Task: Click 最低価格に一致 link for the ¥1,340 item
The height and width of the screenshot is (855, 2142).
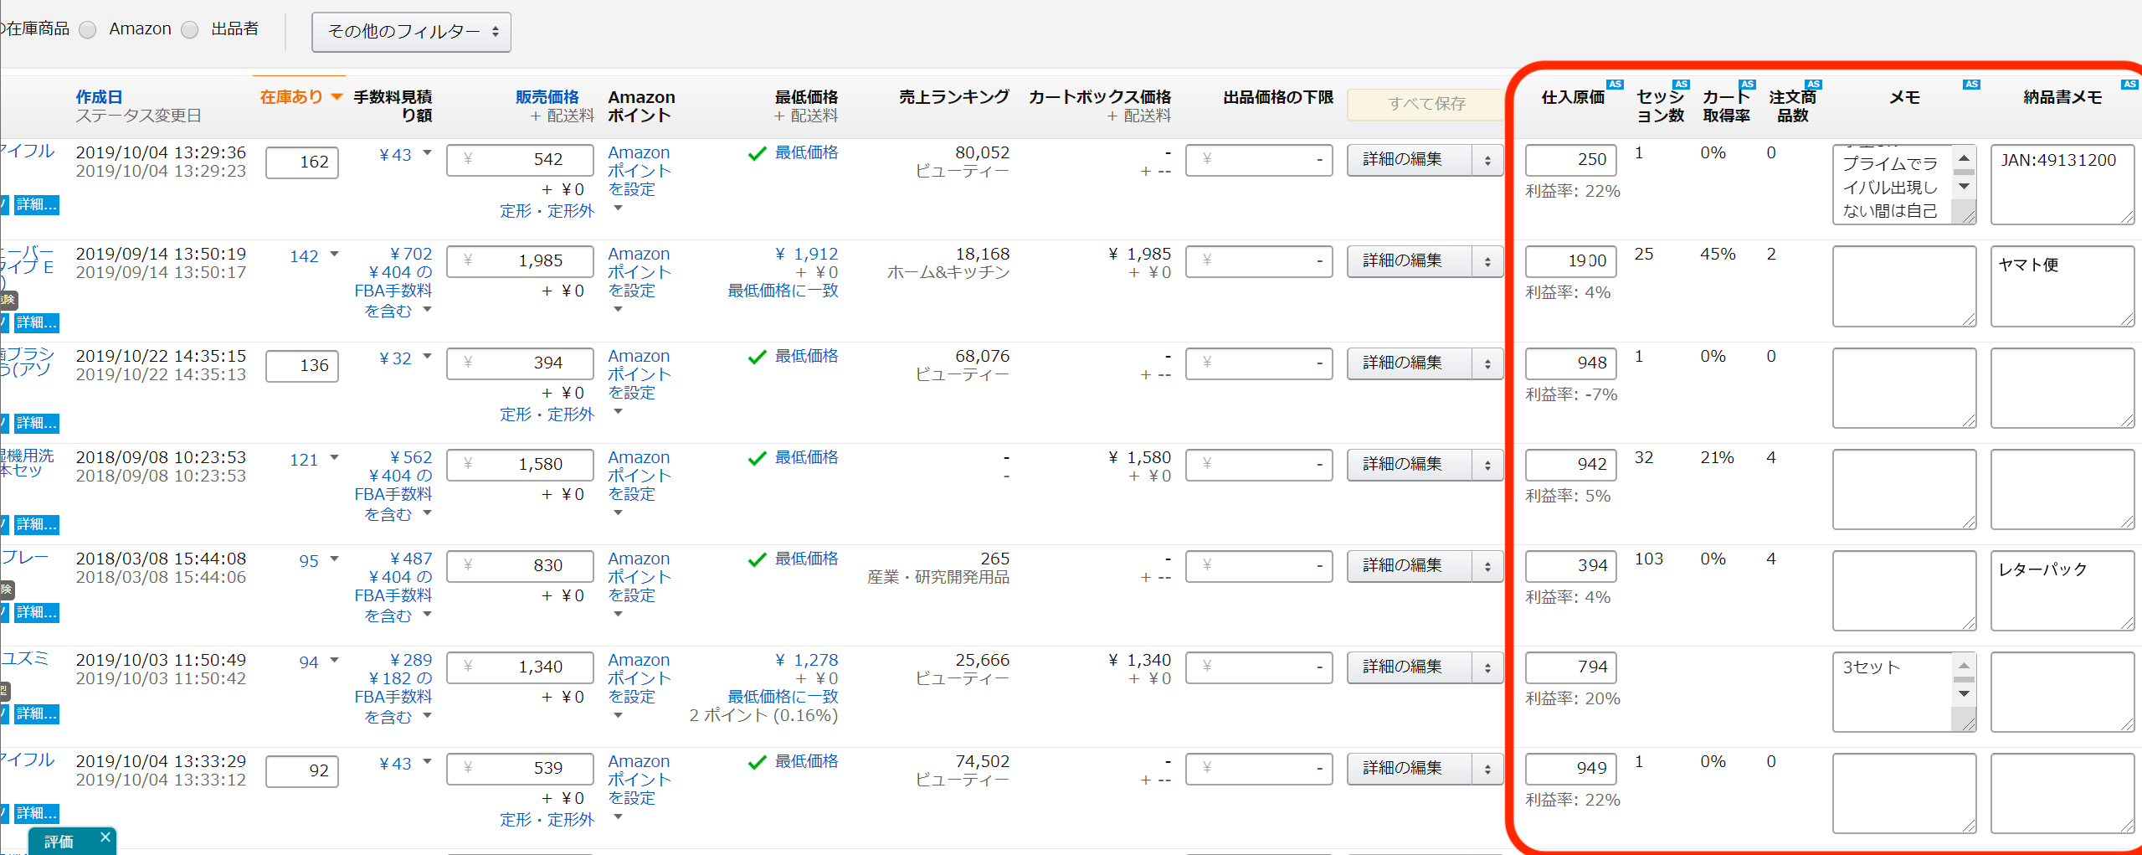Action: [782, 697]
